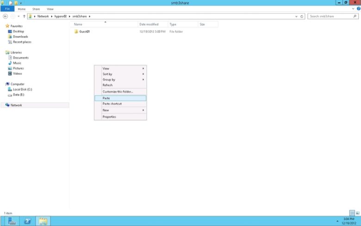Open the Group by submenu

(x=120, y=80)
